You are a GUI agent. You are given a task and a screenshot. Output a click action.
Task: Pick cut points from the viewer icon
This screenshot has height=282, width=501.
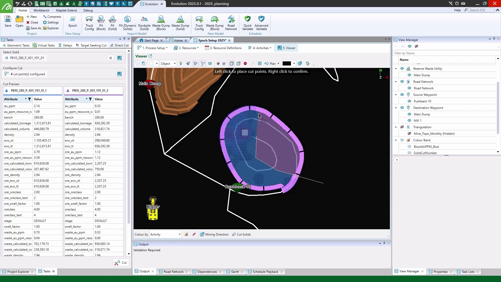pos(120,74)
